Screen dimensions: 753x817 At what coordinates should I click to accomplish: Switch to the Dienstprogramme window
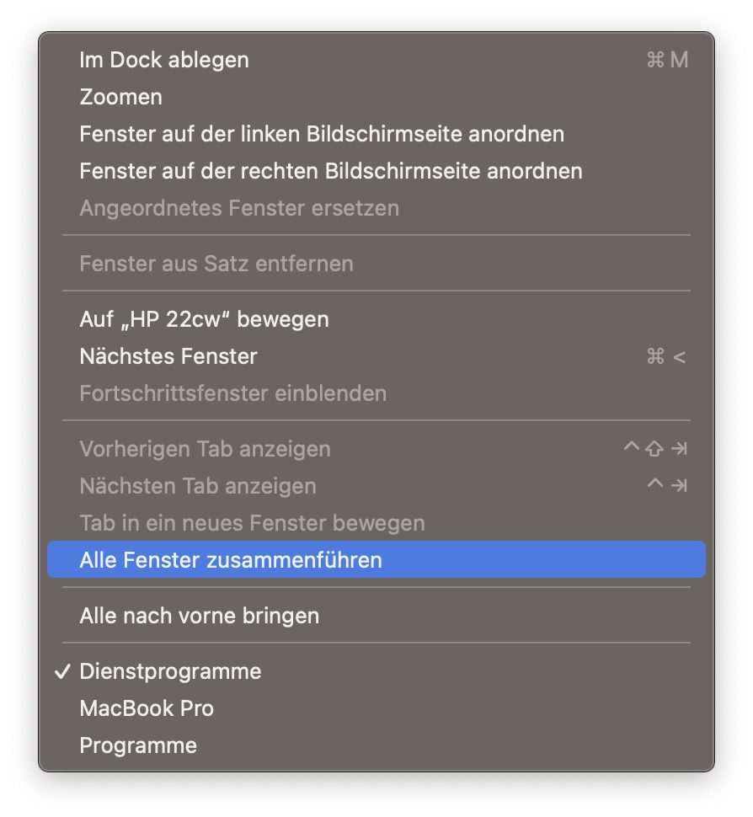pyautogui.click(x=170, y=672)
